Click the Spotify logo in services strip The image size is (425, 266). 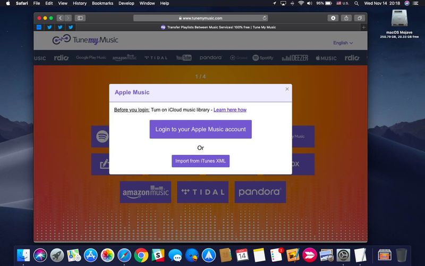coord(262,58)
